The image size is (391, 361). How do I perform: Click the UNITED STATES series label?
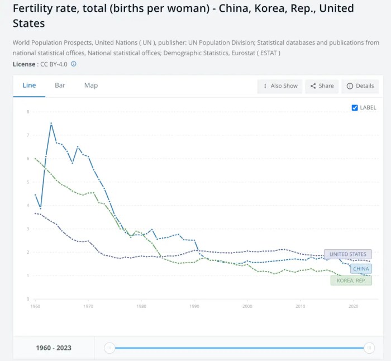[x=348, y=254]
